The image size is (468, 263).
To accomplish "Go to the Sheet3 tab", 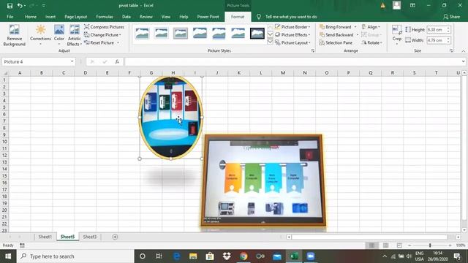I will (89, 237).
